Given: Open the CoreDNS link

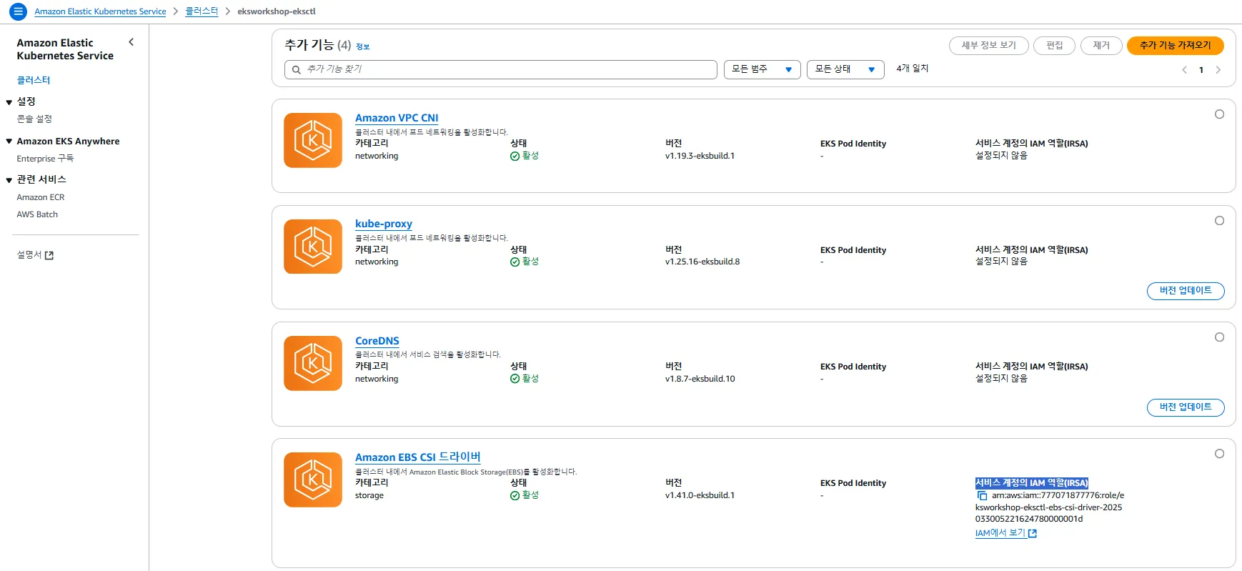Looking at the screenshot, I should click(x=377, y=341).
